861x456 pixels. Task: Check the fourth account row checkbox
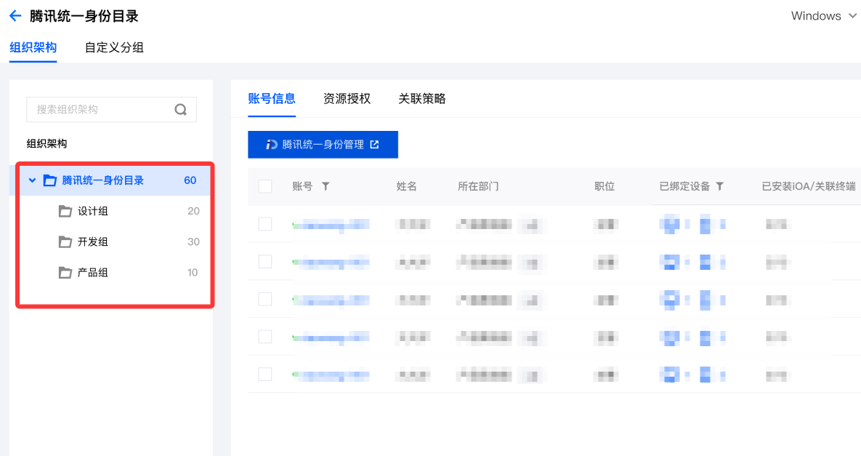265,336
